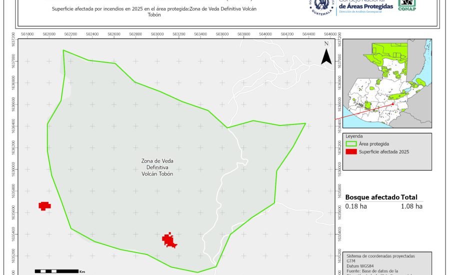The height and width of the screenshot is (275, 450).
Task: Click the Leyenda heading
Action: pos(353,135)
